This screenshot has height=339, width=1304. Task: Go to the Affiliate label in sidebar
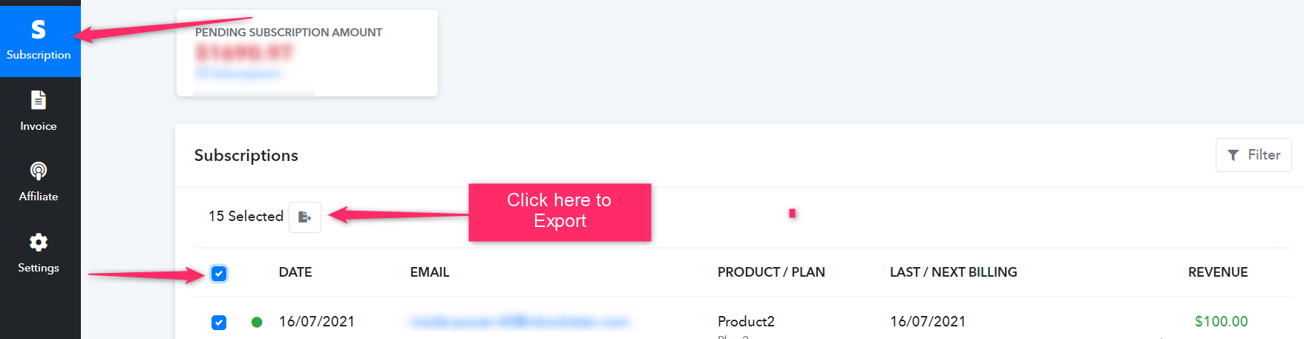click(39, 197)
